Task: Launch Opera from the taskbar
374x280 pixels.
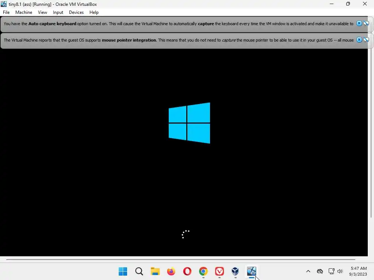Action: pyautogui.click(x=187, y=271)
